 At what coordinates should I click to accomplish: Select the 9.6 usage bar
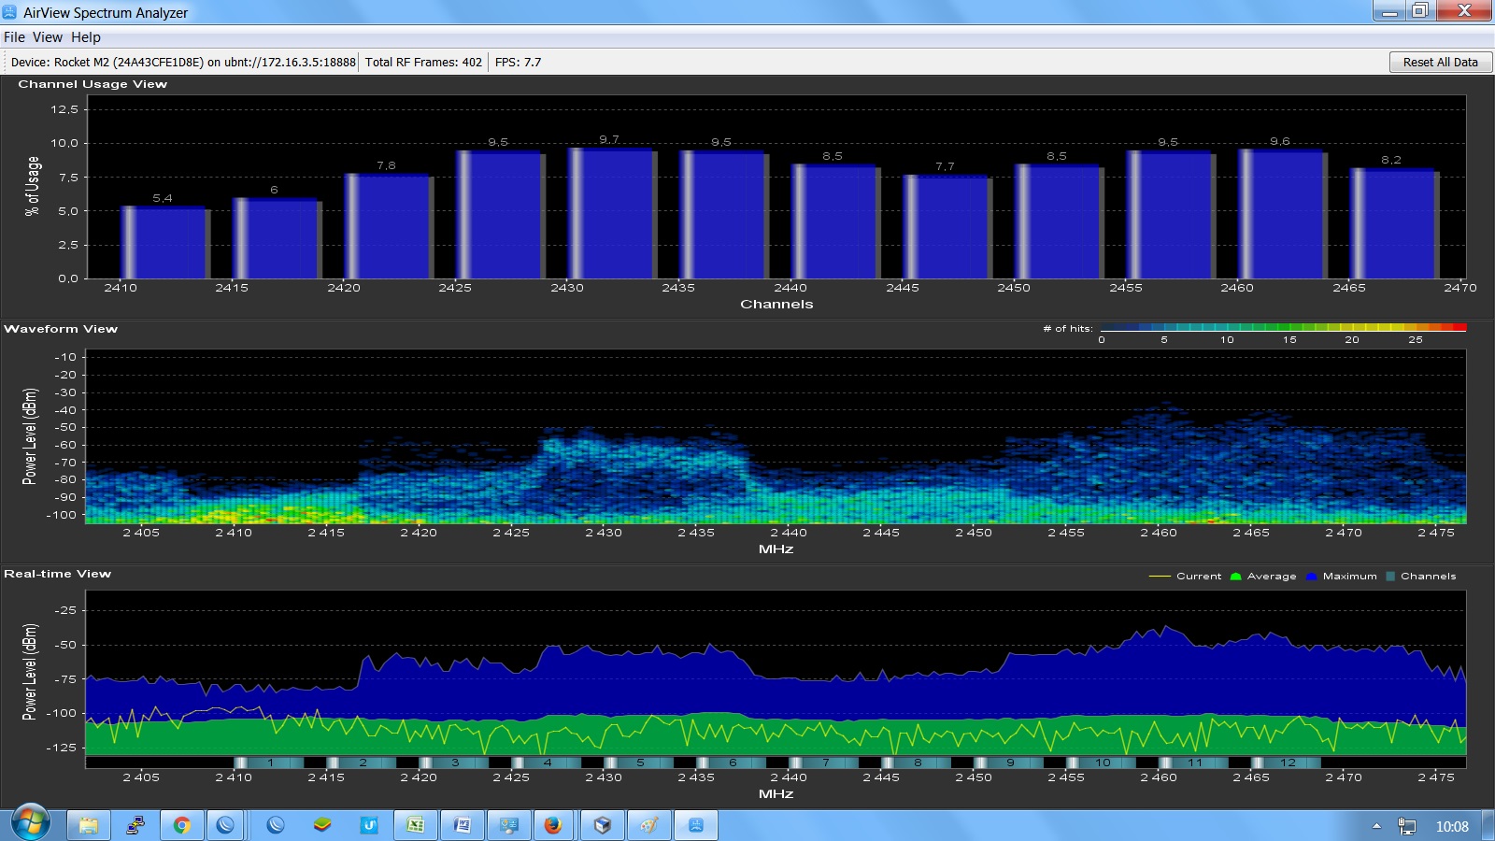[x=1283, y=214]
